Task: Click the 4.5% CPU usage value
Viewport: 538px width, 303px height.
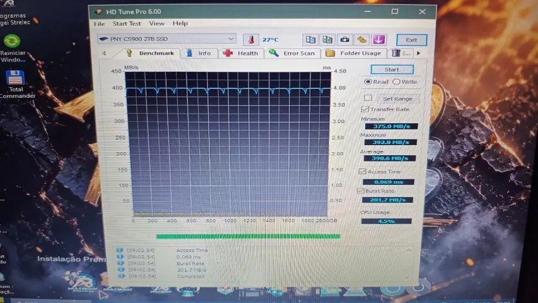Action: coord(387,221)
